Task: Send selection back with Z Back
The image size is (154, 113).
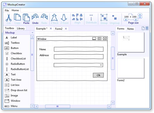Action: point(54,19)
